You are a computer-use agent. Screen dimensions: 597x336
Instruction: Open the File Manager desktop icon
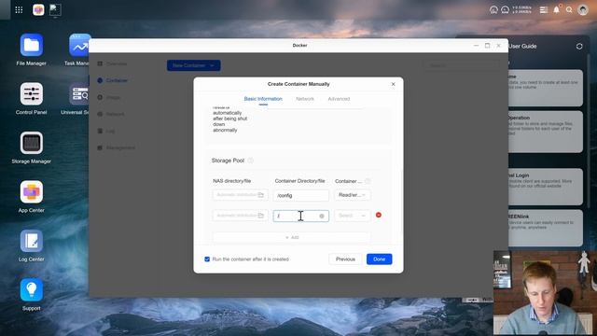point(31,45)
